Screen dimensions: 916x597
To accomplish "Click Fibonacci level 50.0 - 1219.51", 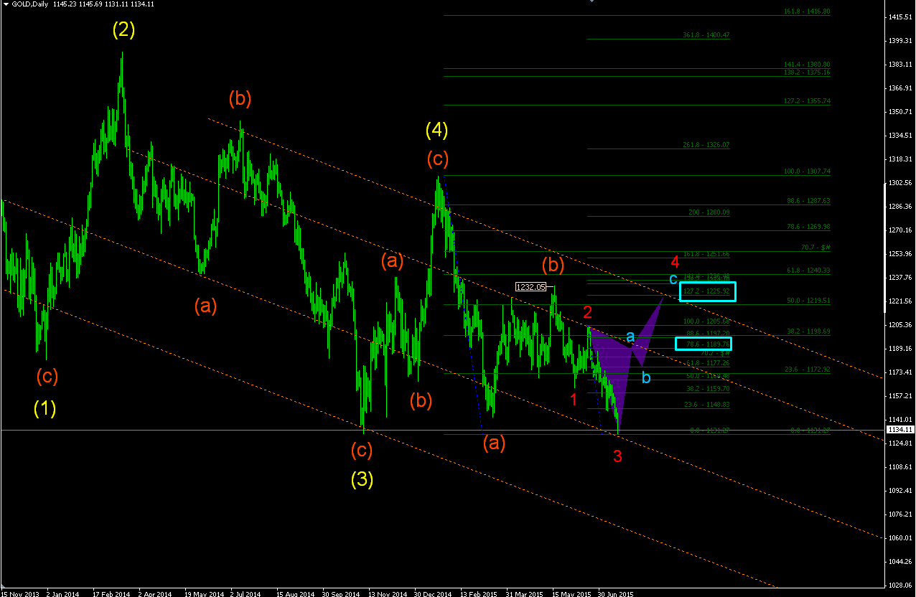I will [809, 301].
